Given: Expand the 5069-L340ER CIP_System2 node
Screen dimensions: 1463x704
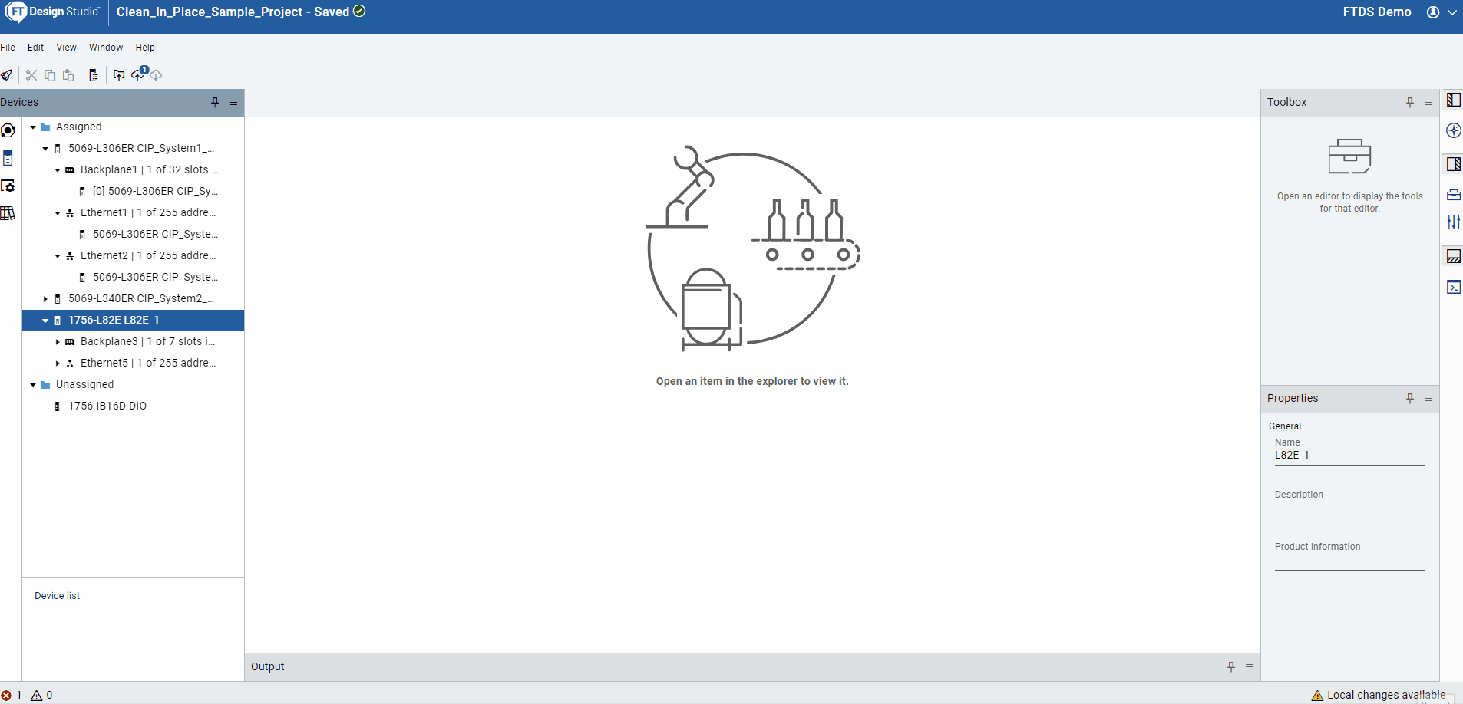Looking at the screenshot, I should pos(45,299).
